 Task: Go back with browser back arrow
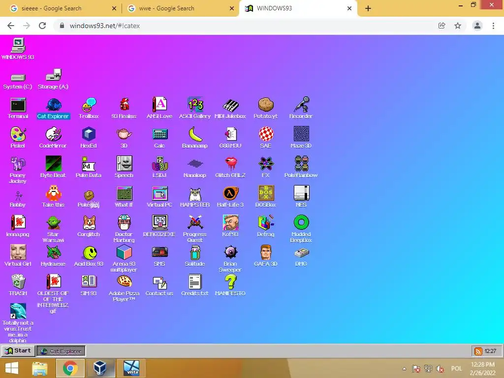[11, 26]
